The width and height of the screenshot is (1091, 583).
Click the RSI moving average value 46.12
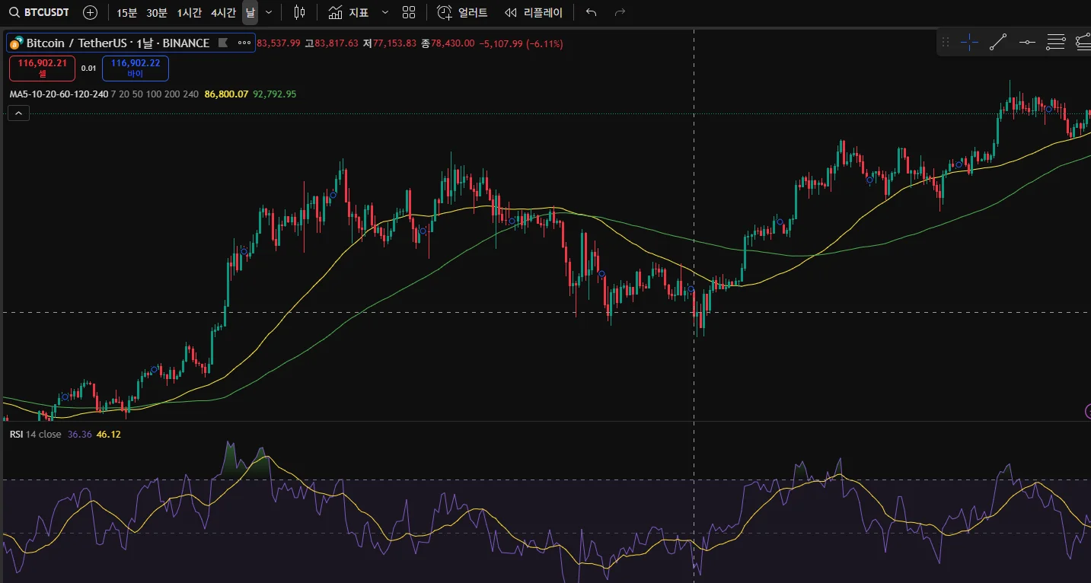click(108, 435)
